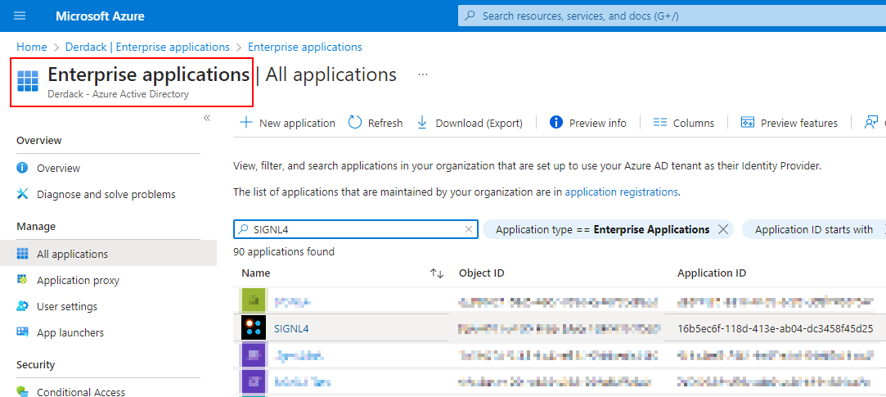Open Preview features
Image resolution: width=886 pixels, height=397 pixels.
click(789, 123)
